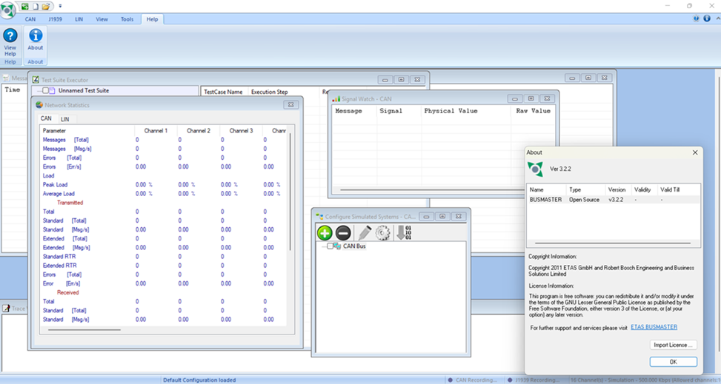Click the Message window title icon
This screenshot has width=721, height=384.
(7, 78)
